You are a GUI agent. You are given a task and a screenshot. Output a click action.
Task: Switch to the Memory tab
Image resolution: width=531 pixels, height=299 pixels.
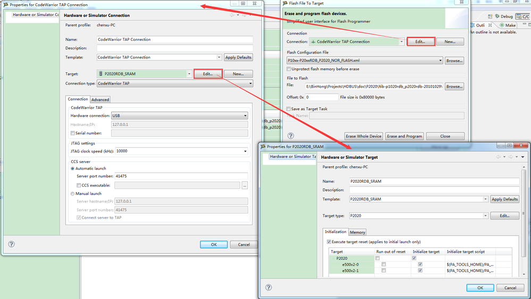357,233
